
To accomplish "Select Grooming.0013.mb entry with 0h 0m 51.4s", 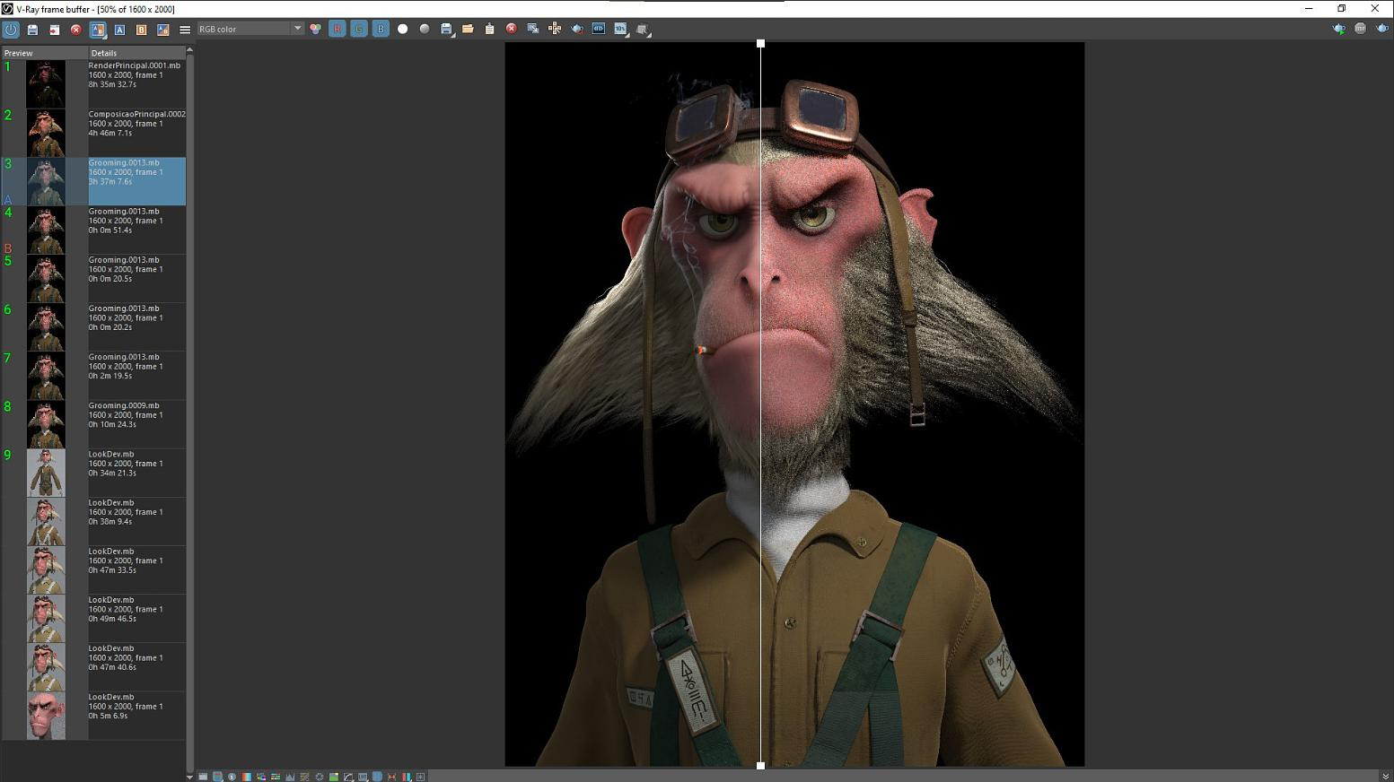I will point(94,230).
